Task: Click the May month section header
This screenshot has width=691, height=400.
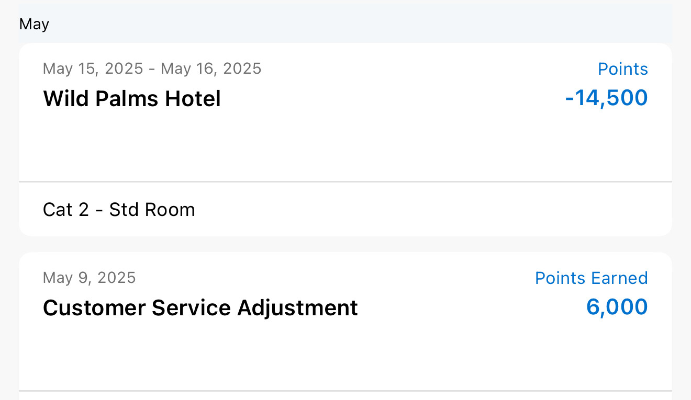Action: 35,24
